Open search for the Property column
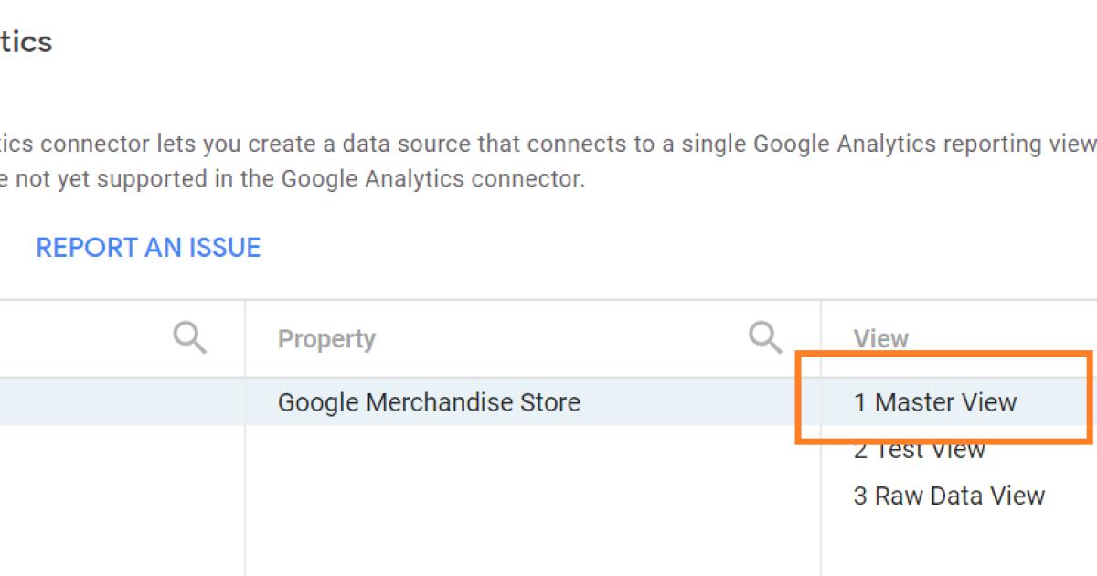This screenshot has width=1097, height=576. tap(764, 337)
